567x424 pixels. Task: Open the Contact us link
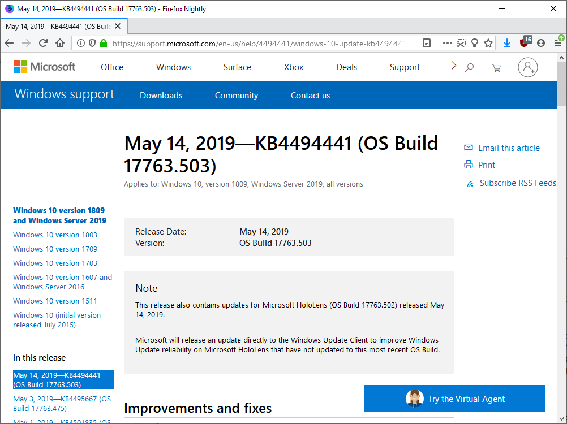[310, 96]
